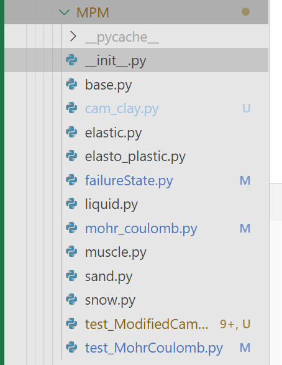Open sand.py in the editor
Screen dimensions: 282x365
tap(109, 277)
